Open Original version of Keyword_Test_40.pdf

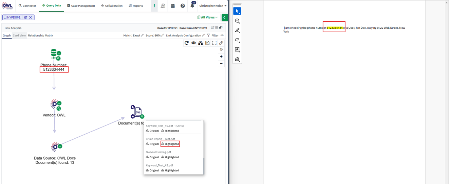pos(152,131)
